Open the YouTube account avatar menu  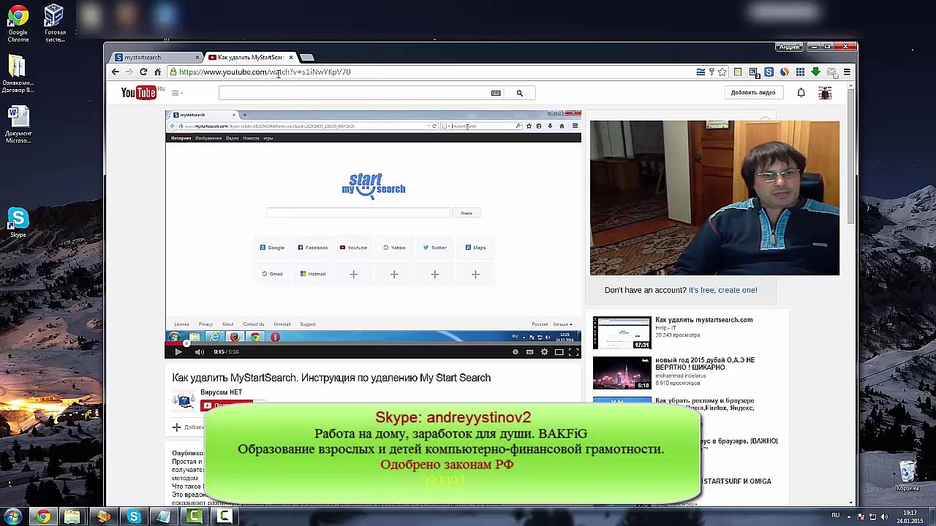pyautogui.click(x=825, y=93)
